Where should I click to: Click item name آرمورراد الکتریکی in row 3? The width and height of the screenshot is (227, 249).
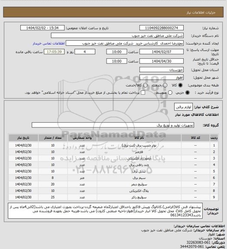coord(139,158)
